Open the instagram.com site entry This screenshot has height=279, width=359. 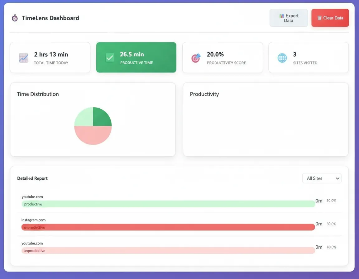coord(33,220)
